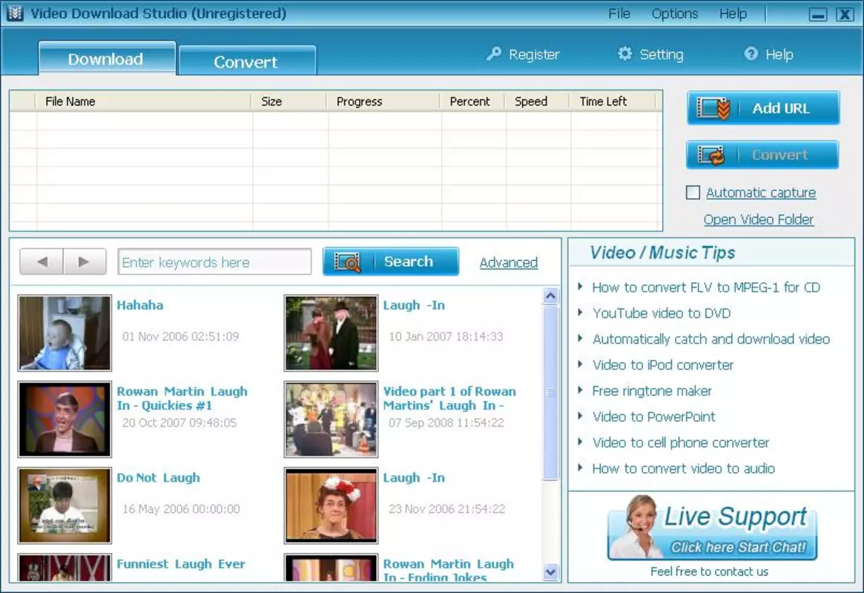Open Automatically catch and download video tip

(x=710, y=339)
